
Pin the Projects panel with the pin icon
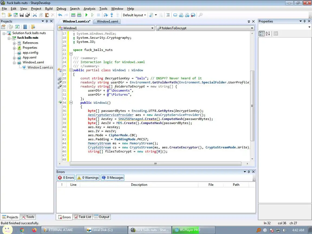point(47,21)
